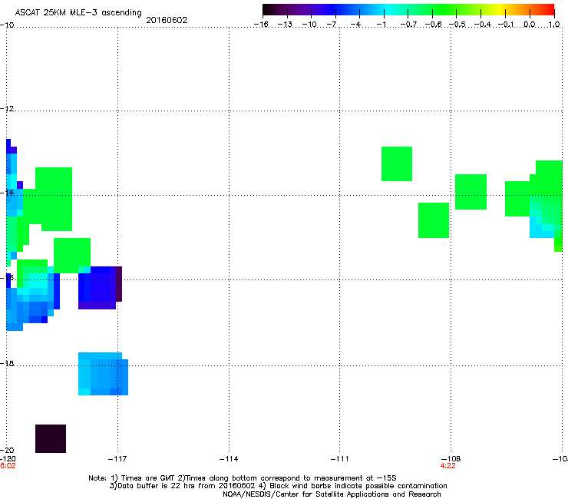Click the title 'ASCAT 25KM MLE-3 ascending'

point(78,13)
